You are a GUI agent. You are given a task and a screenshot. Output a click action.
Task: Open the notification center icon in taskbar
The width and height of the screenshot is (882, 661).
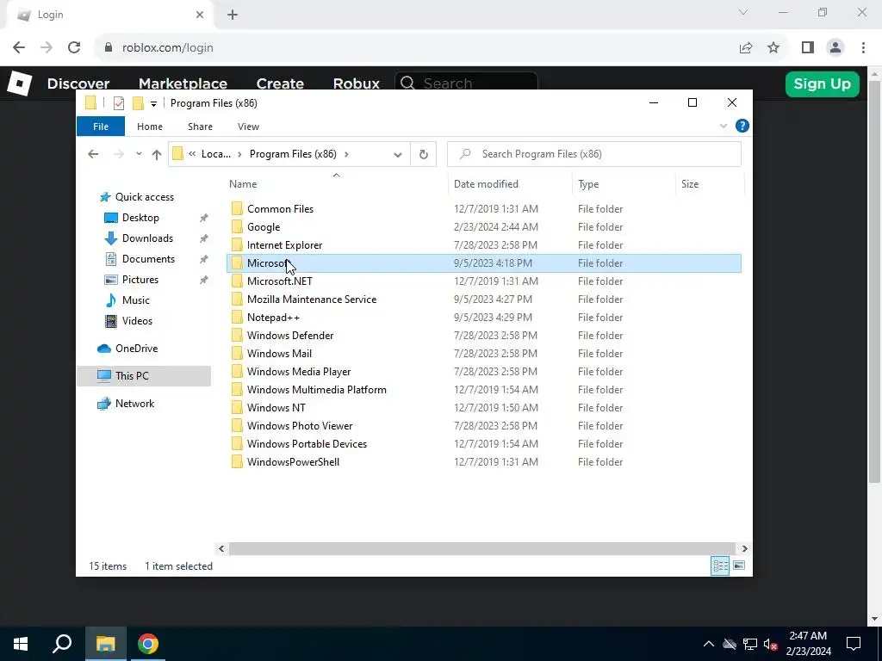click(x=854, y=644)
